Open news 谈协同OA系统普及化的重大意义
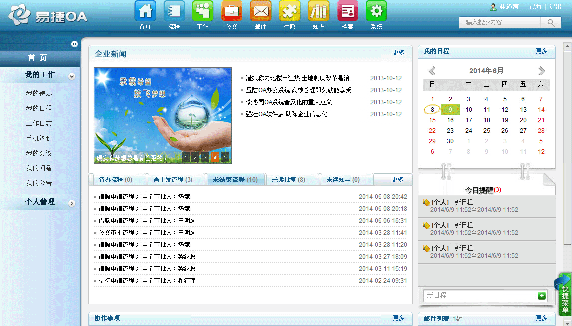Image resolution: width=572 pixels, height=326 pixels. point(289,102)
